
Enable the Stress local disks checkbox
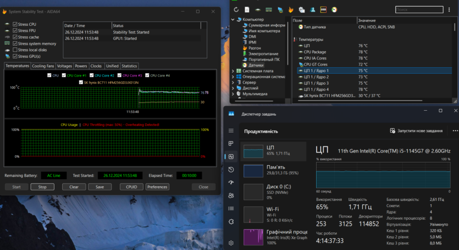[x=15, y=50]
